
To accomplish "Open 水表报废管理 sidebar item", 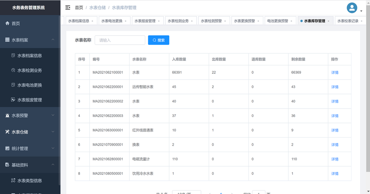I will tap(29, 100).
